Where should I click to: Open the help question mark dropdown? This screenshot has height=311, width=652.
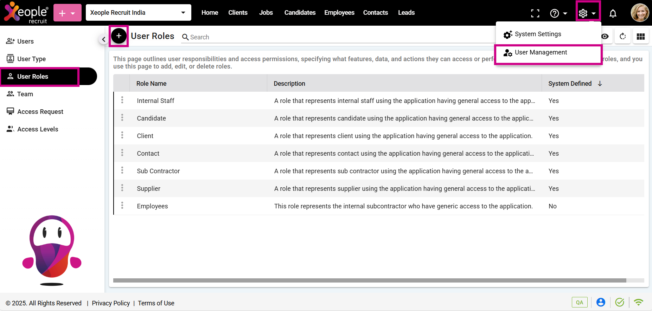coord(558,13)
